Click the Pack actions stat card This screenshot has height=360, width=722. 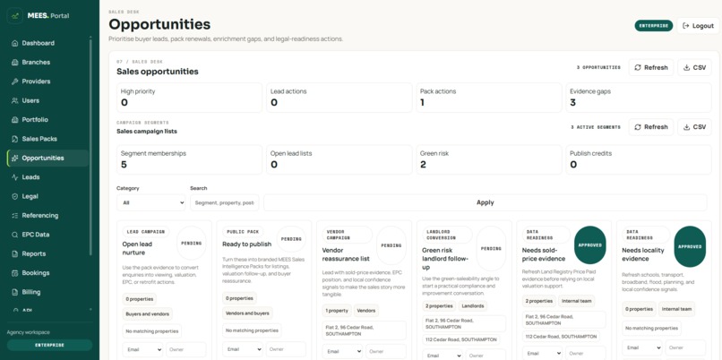(x=488, y=98)
